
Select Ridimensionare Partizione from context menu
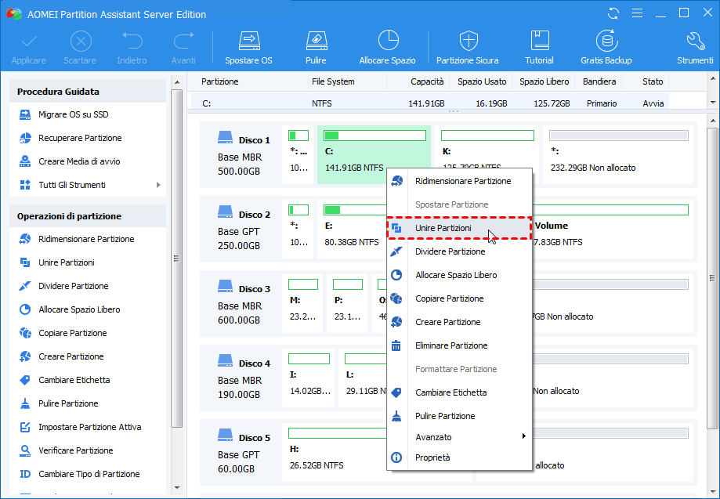pos(462,181)
